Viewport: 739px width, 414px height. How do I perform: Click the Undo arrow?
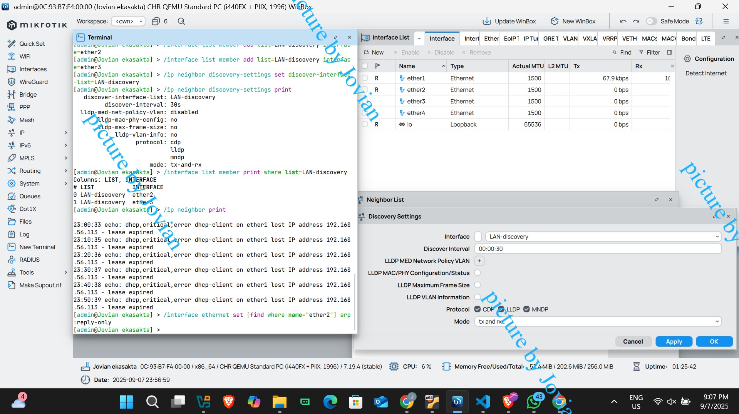pos(623,21)
